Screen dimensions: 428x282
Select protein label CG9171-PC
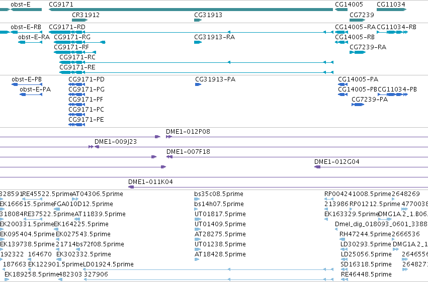[x=87, y=110]
